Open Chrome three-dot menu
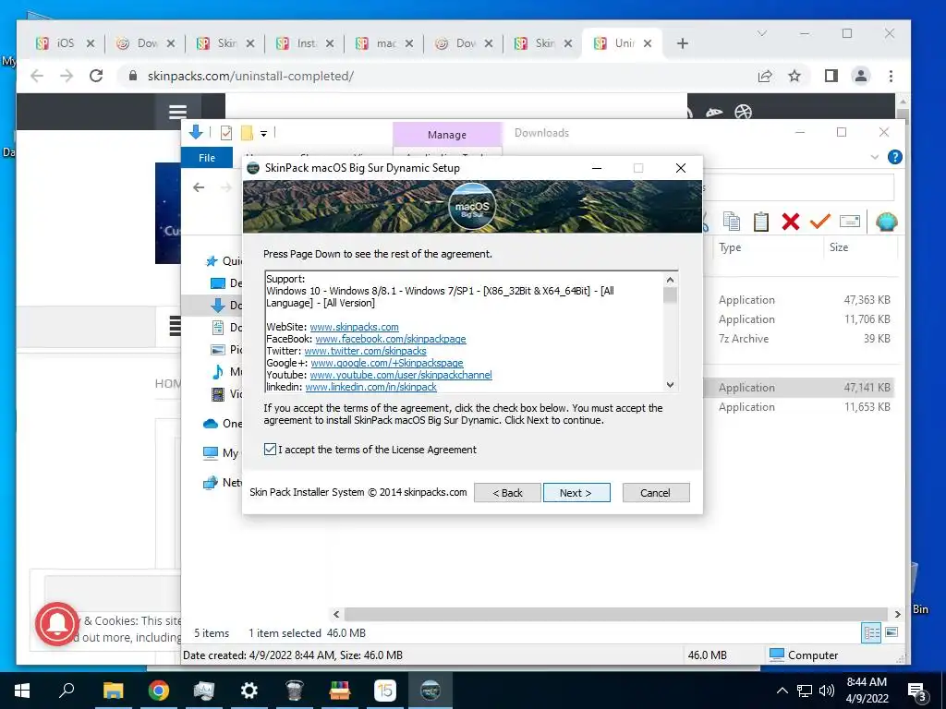 pos(891,76)
